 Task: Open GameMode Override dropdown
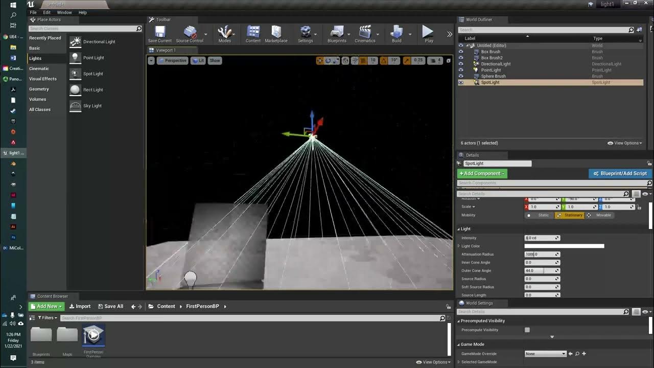click(546, 353)
